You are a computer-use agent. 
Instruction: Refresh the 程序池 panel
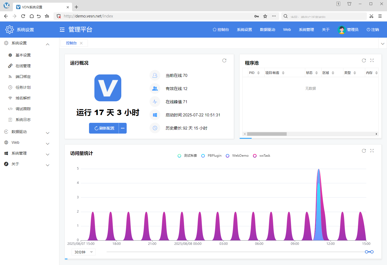click(364, 60)
